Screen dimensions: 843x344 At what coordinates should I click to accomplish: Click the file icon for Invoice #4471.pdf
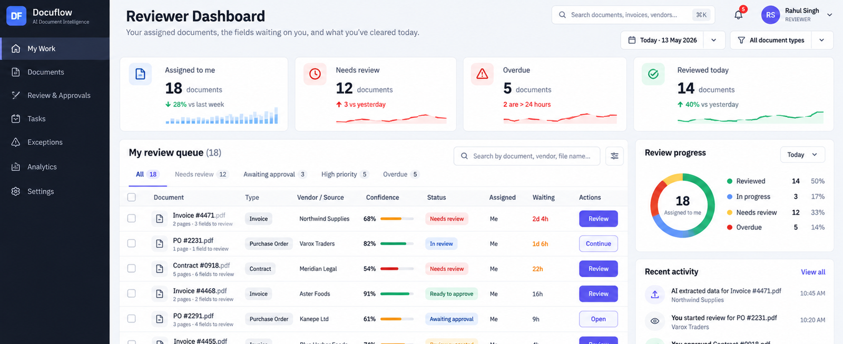point(160,219)
